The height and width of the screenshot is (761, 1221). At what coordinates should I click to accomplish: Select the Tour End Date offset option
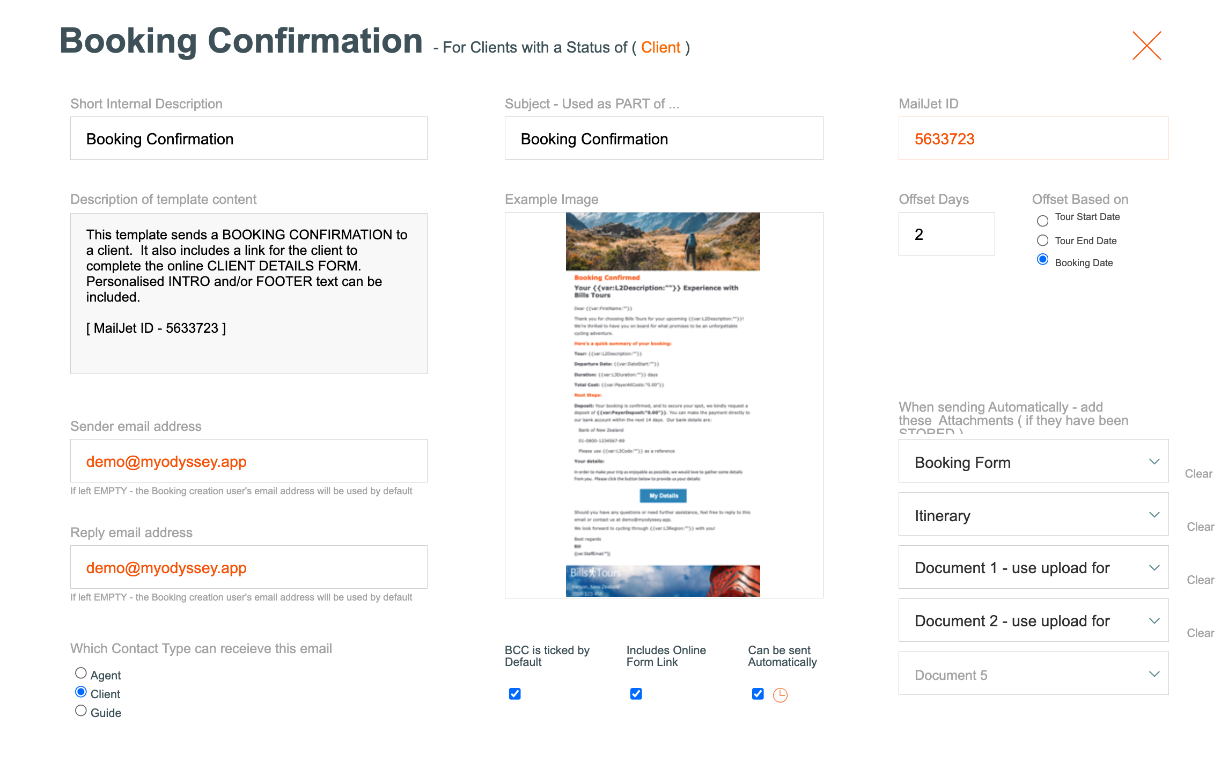(x=1042, y=240)
